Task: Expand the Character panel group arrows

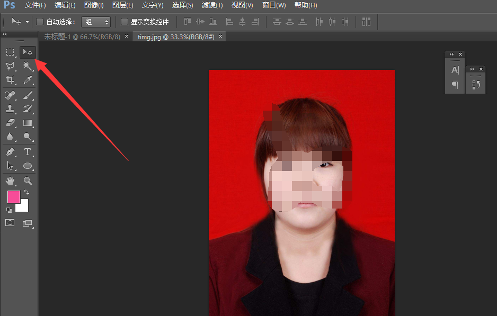Action: (x=451, y=55)
